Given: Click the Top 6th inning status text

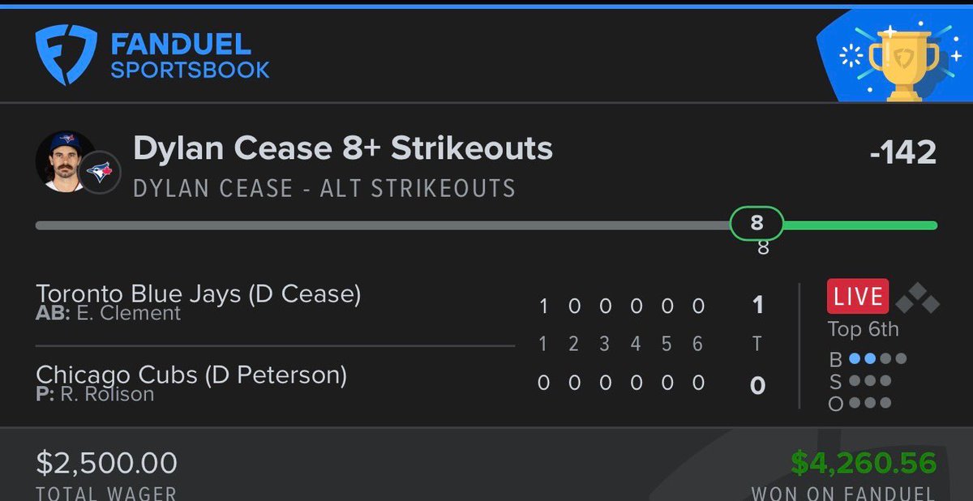Looking at the screenshot, I should 863,329.
